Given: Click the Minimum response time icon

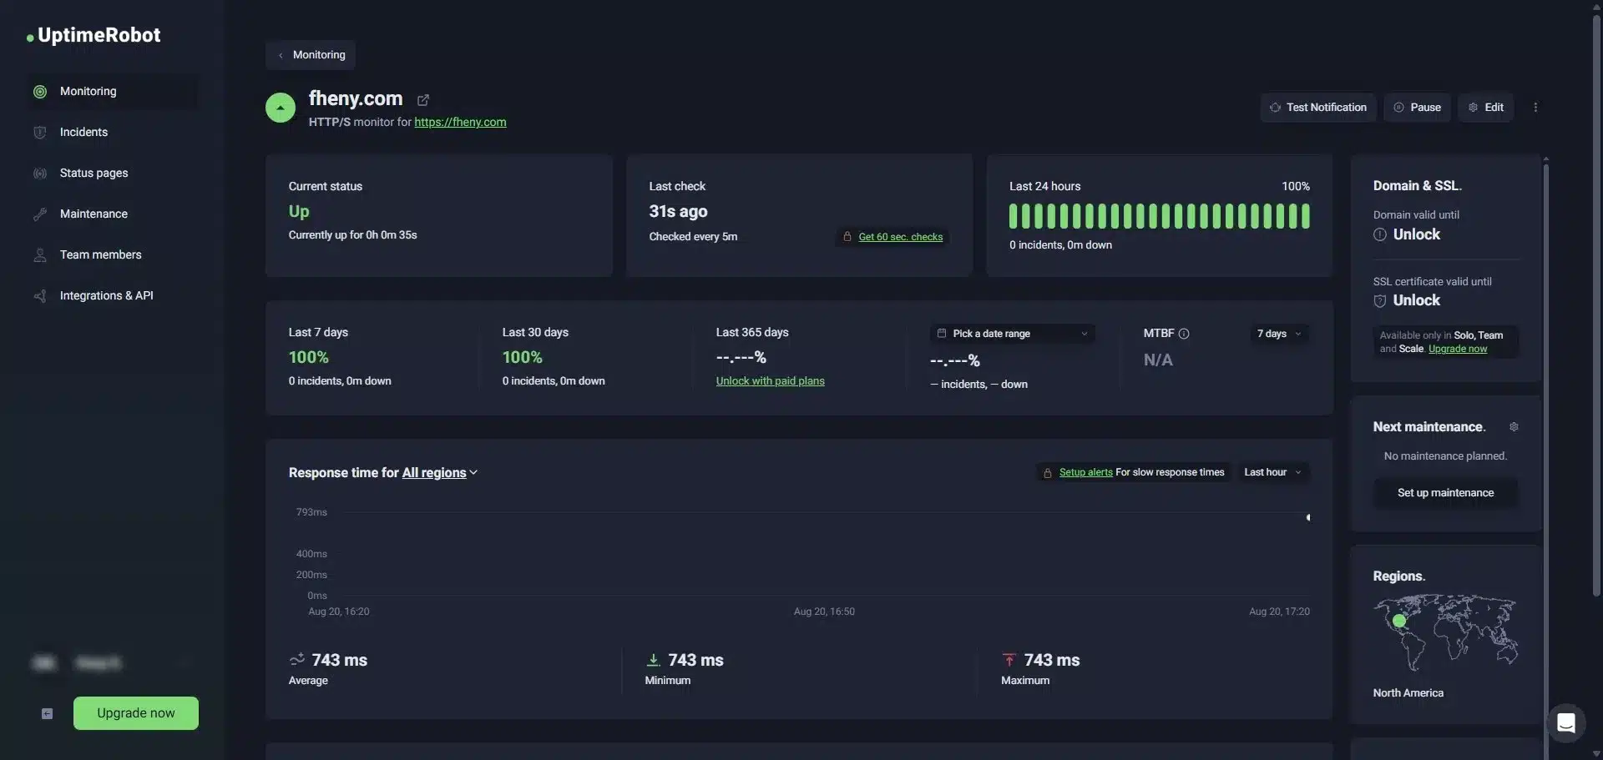Looking at the screenshot, I should coord(653,660).
